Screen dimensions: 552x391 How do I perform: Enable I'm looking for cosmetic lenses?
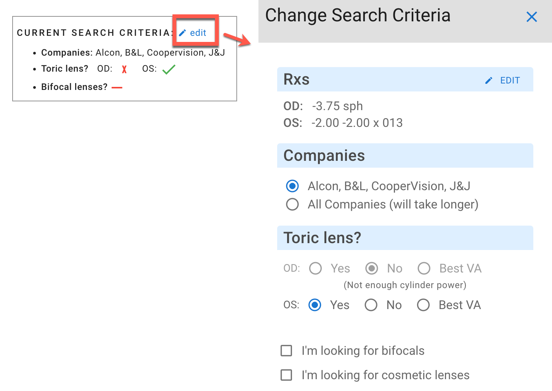(x=286, y=375)
